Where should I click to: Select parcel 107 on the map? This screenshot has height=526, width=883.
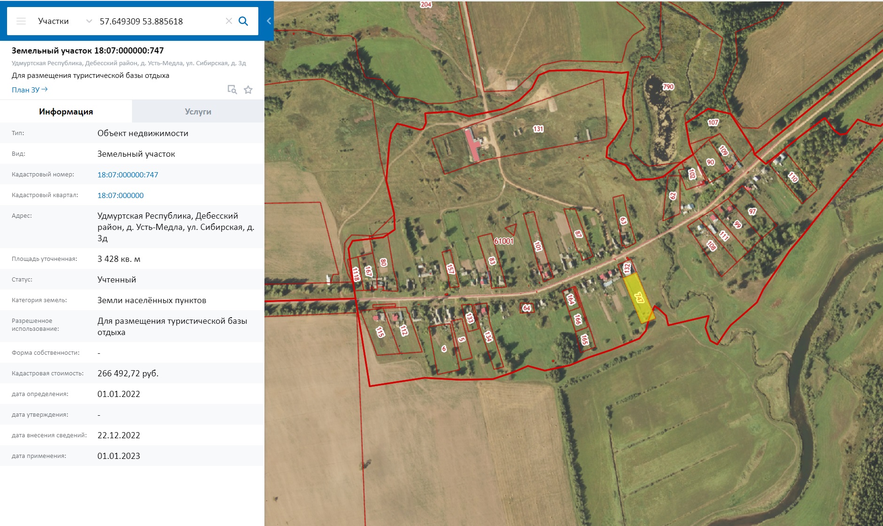(713, 122)
